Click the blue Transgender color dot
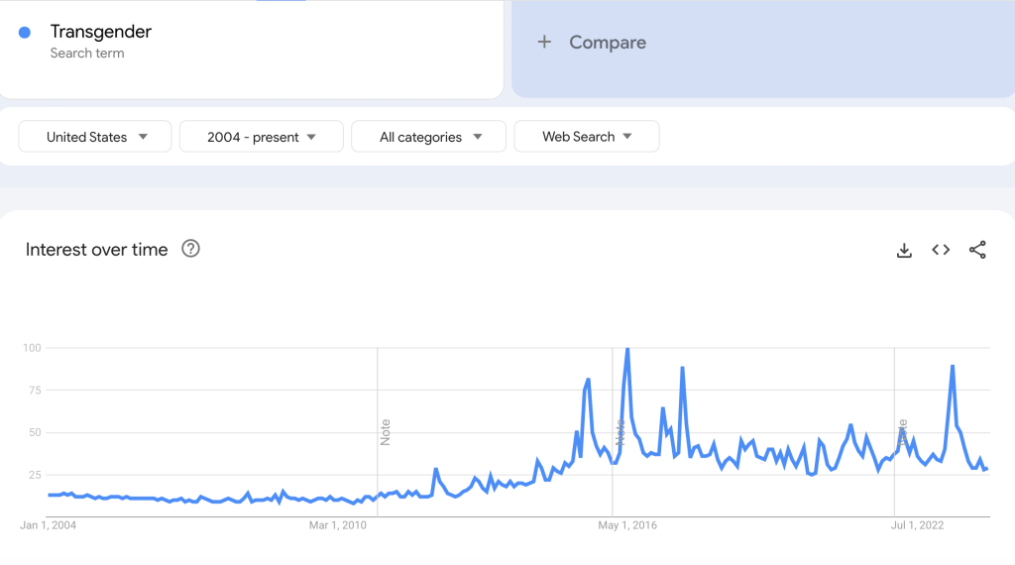Viewport: 1015px width, 565px height. click(25, 33)
